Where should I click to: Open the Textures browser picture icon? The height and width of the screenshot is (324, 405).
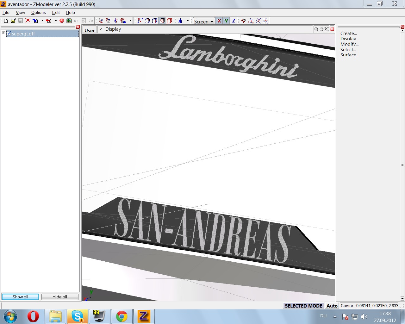[x=69, y=21]
